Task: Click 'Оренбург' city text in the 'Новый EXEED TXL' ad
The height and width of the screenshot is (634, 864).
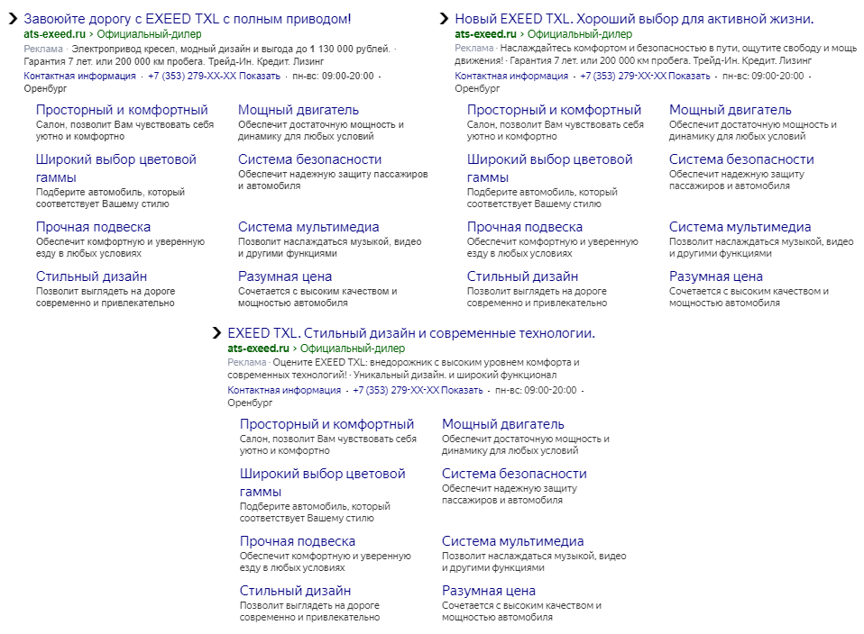Action: tap(477, 88)
